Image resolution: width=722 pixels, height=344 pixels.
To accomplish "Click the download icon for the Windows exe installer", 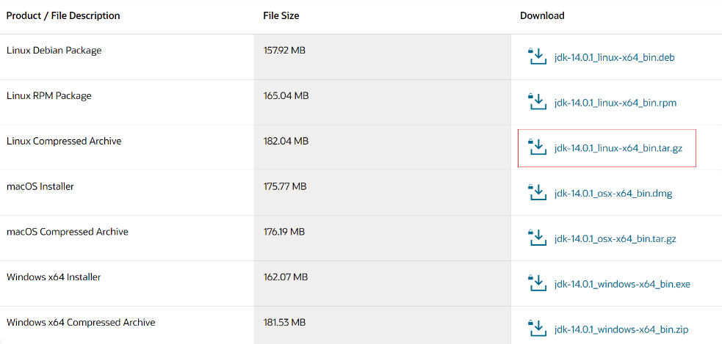I will coord(538,284).
